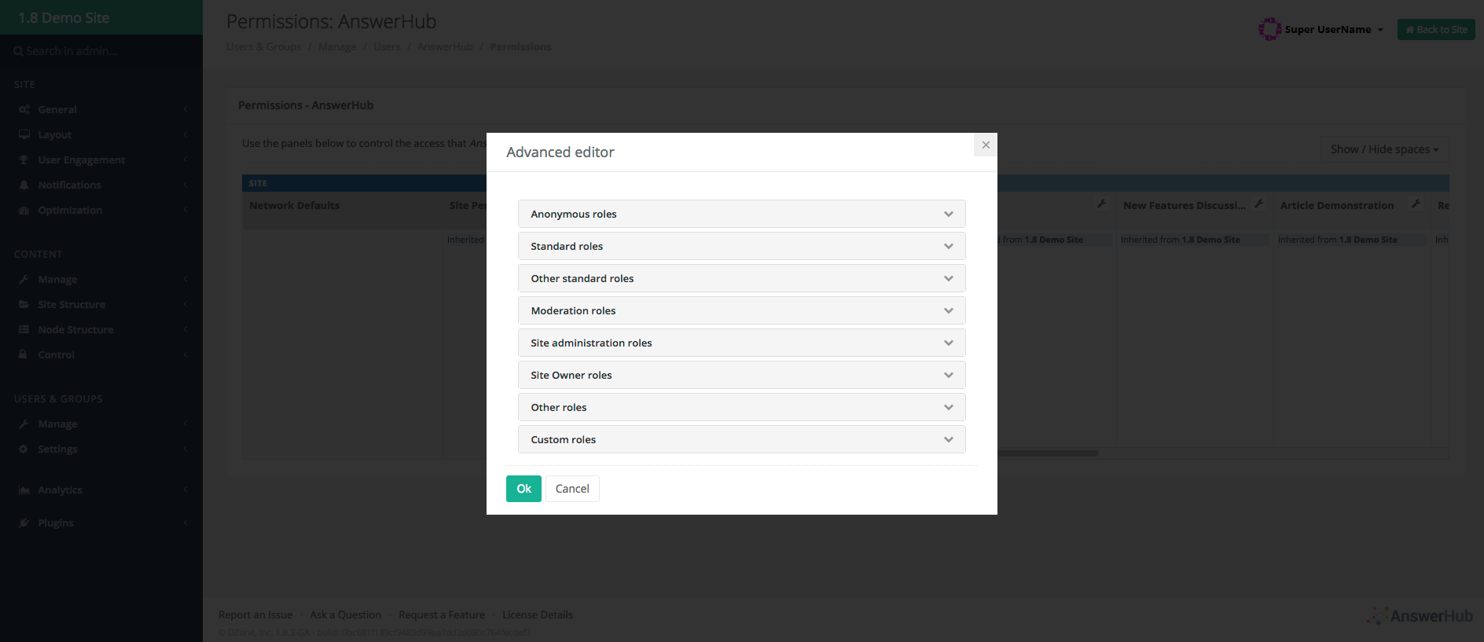Click the User Engagement trophy icon
The image size is (1484, 642).
[x=24, y=160]
